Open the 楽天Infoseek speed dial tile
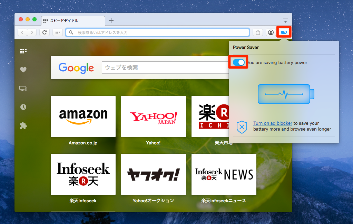Screen dimensions: 353x224 click(83, 174)
